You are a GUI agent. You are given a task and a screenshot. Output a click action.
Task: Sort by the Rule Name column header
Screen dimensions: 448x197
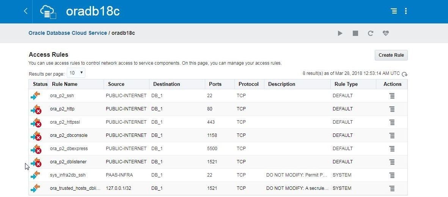[x=64, y=84]
